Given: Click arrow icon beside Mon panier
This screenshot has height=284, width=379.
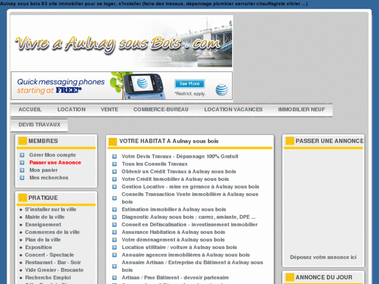Looking at the screenshot, I should pos(22,170).
